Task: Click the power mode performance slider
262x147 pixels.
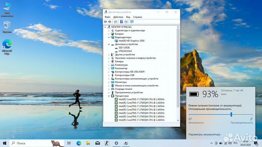Action: tap(231, 114)
